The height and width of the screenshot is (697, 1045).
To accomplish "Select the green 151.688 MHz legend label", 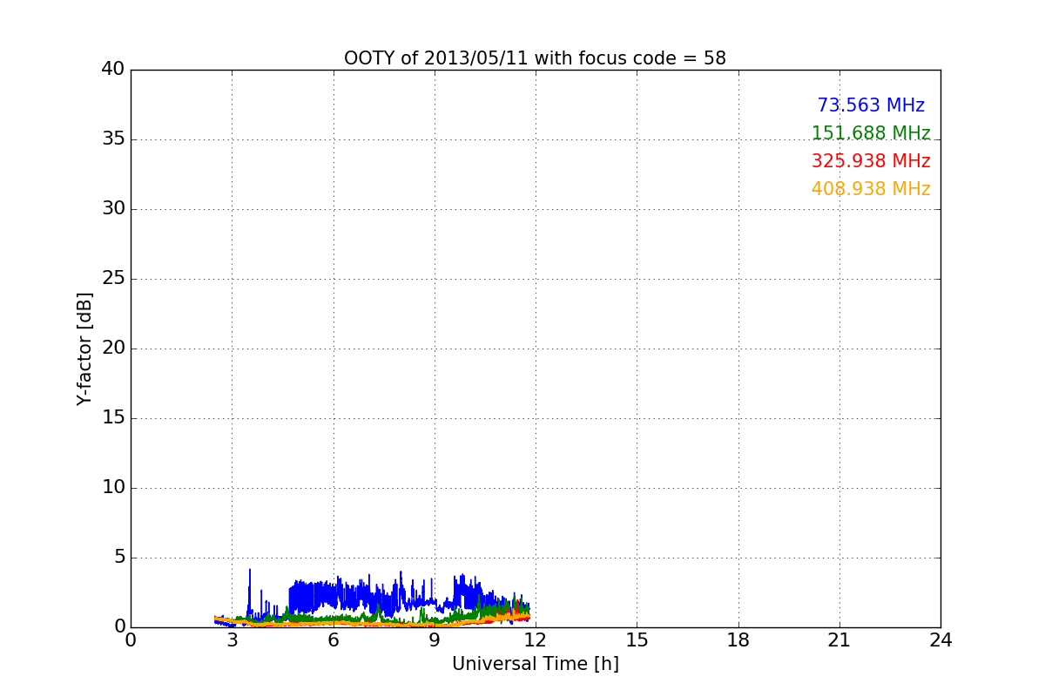I will pos(871,133).
